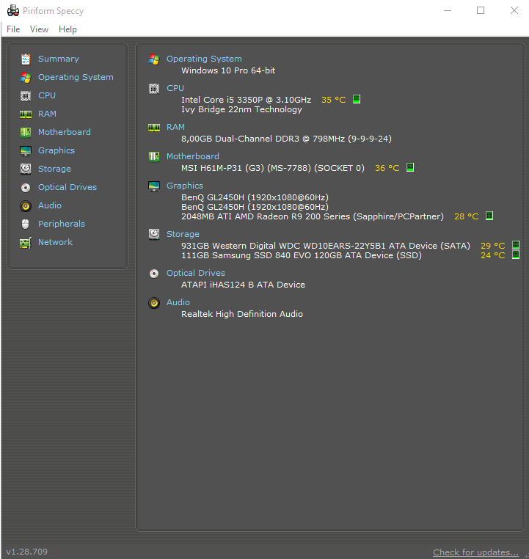Click the Optical Drives disc icon in sidebar
529x559 pixels.
click(x=25, y=188)
